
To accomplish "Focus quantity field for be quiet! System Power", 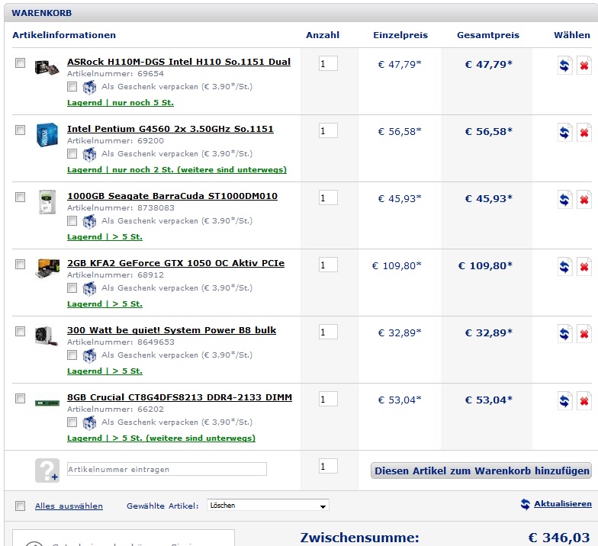I will [328, 332].
